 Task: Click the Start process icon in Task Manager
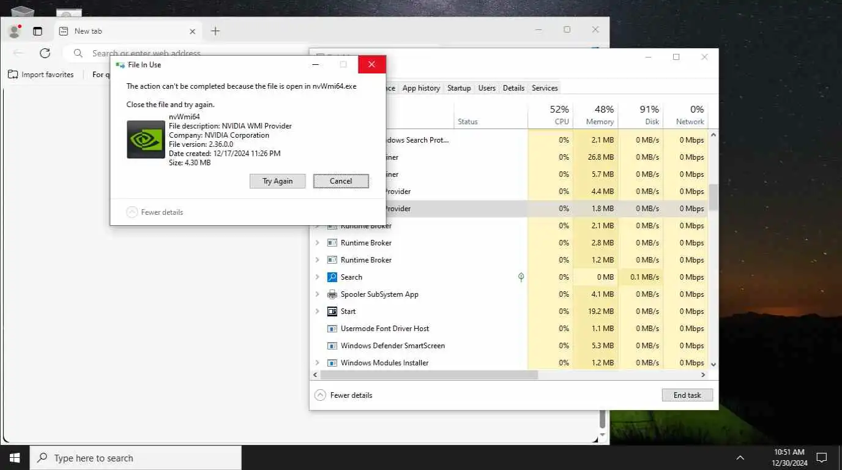click(x=332, y=311)
